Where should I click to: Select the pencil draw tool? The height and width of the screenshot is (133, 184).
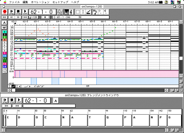pos(89,12)
